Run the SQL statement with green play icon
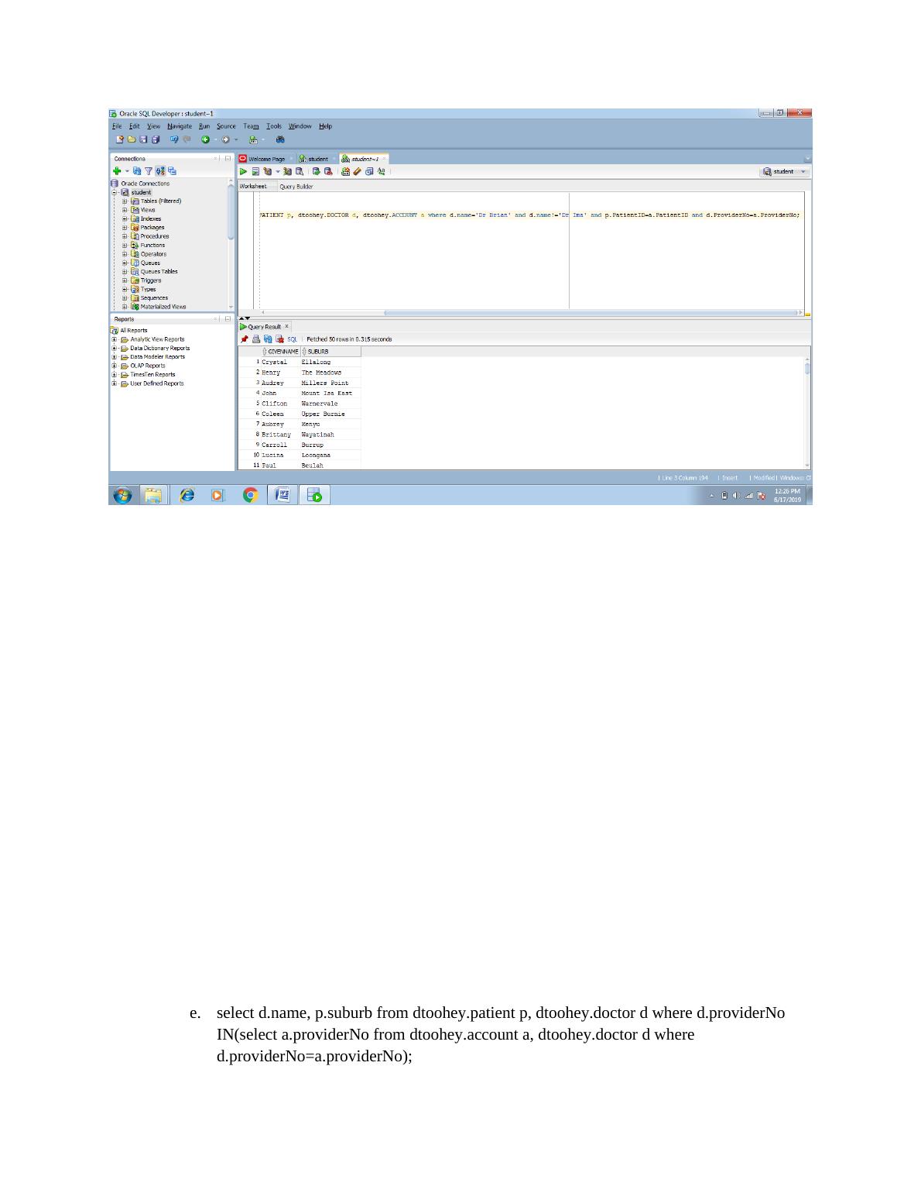The height and width of the screenshot is (1193, 921). click(243, 171)
